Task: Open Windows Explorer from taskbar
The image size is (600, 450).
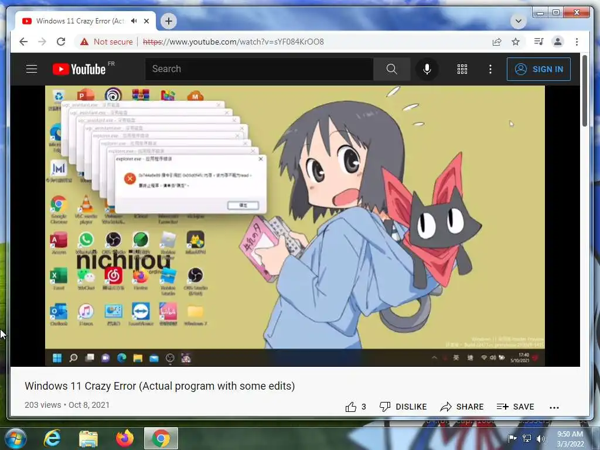Action: pyautogui.click(x=88, y=438)
